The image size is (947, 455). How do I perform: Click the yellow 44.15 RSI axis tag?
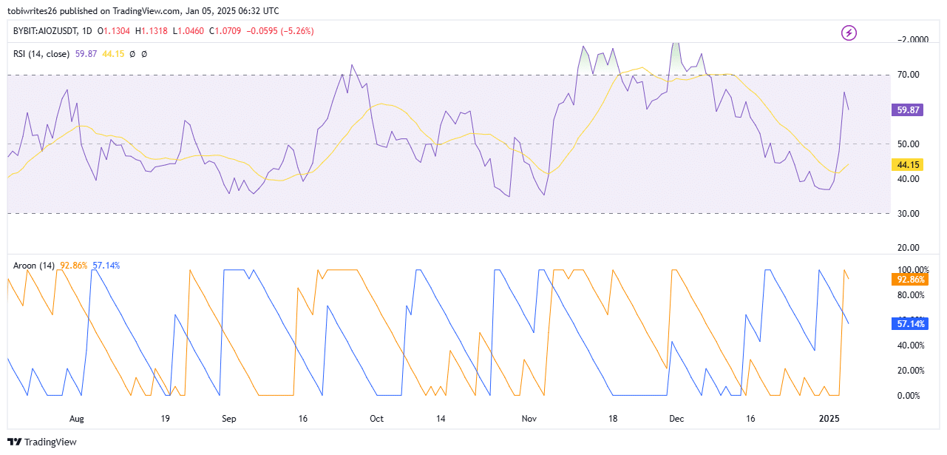pyautogui.click(x=908, y=164)
